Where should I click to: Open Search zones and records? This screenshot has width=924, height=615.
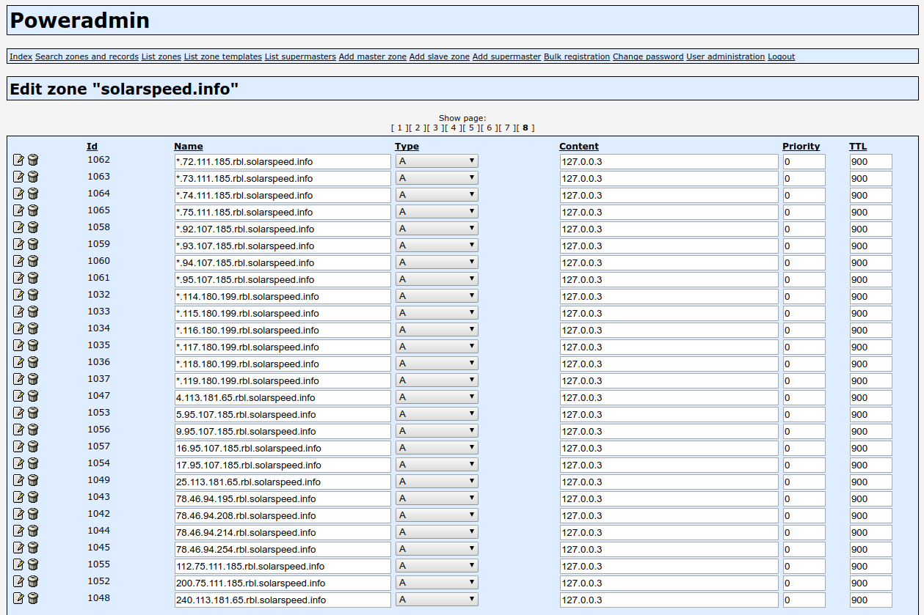[x=87, y=56]
